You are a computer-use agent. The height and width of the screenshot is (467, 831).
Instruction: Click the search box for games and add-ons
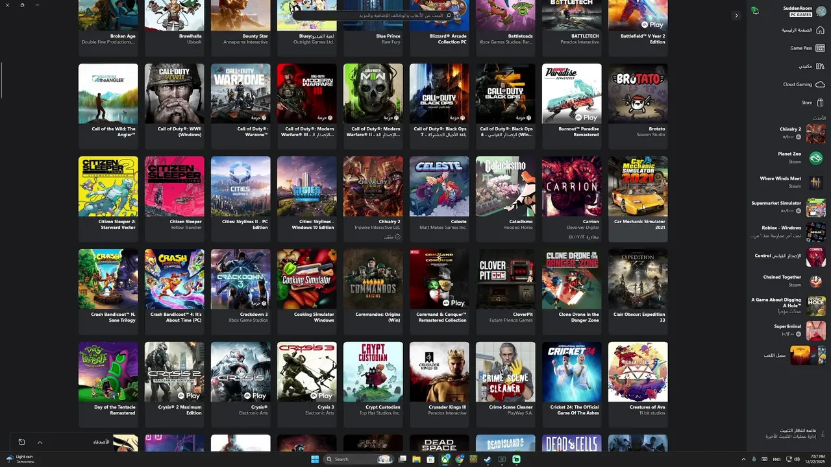tap(373, 15)
